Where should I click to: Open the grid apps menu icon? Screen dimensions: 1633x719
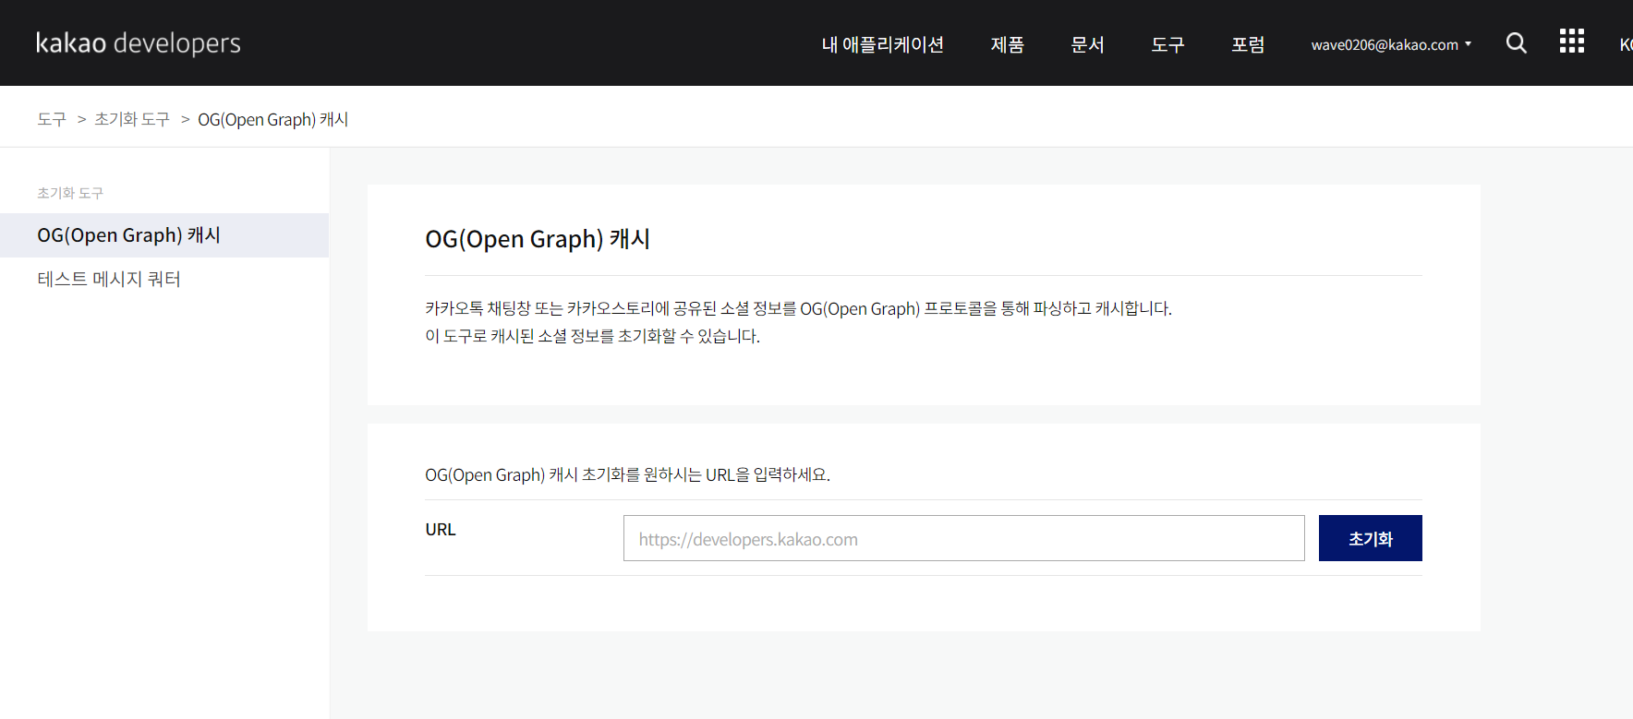[x=1571, y=41]
